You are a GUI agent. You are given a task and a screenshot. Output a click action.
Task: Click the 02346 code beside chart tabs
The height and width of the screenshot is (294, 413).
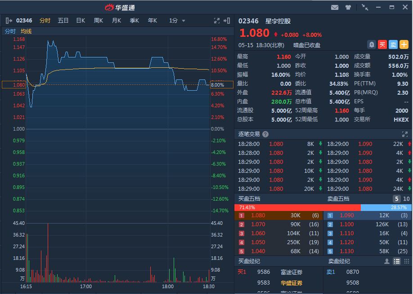(24, 21)
